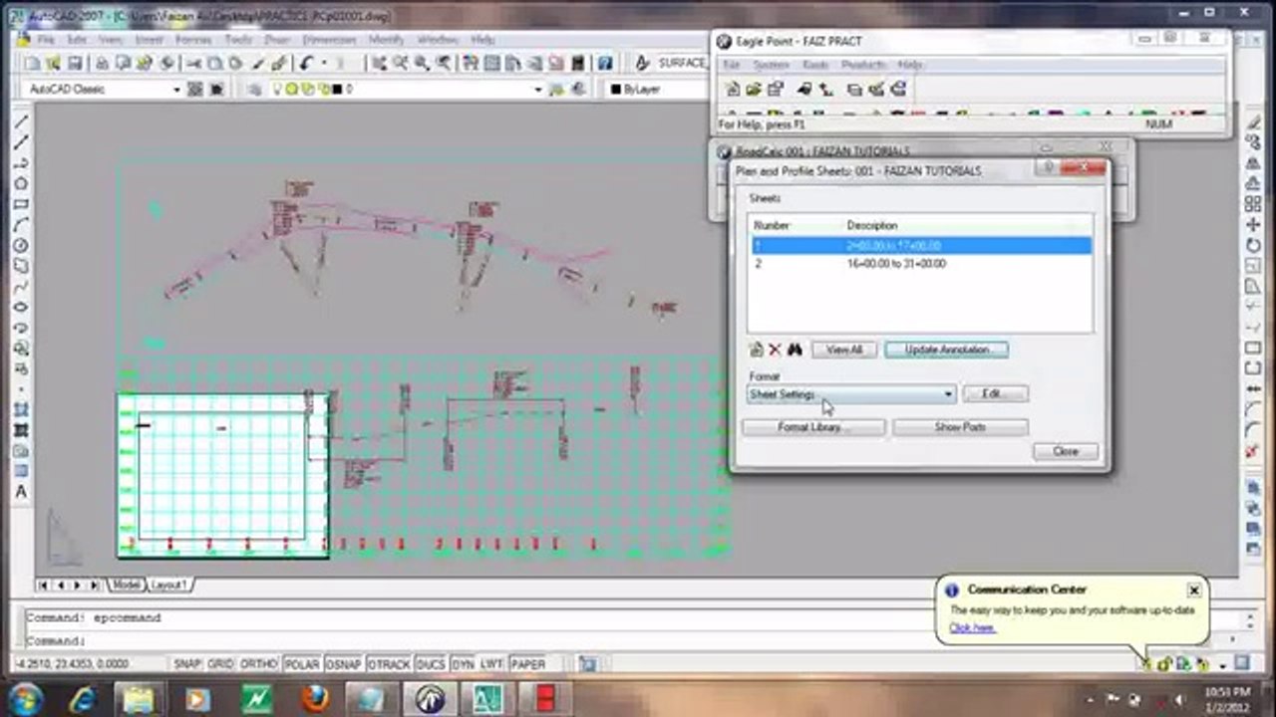Viewport: 1276px width, 717px height.
Task: Click the maximize viewport icon in status bar
Action: coord(587,664)
